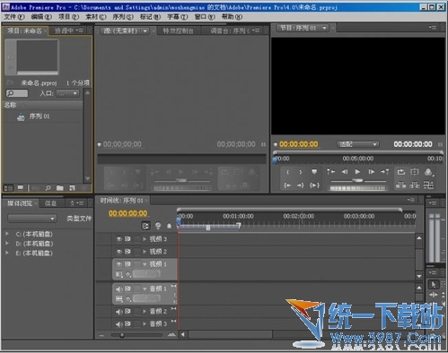Go to Out point in Program monitor
Viewport: 448px width, 353px height.
tap(301, 185)
